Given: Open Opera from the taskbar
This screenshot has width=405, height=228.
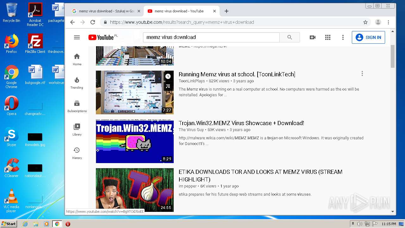Looking at the screenshot, I should [x=68, y=224].
